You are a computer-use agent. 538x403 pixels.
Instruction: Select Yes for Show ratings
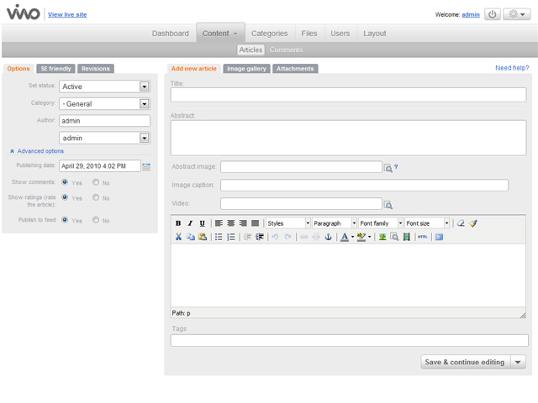65,197
